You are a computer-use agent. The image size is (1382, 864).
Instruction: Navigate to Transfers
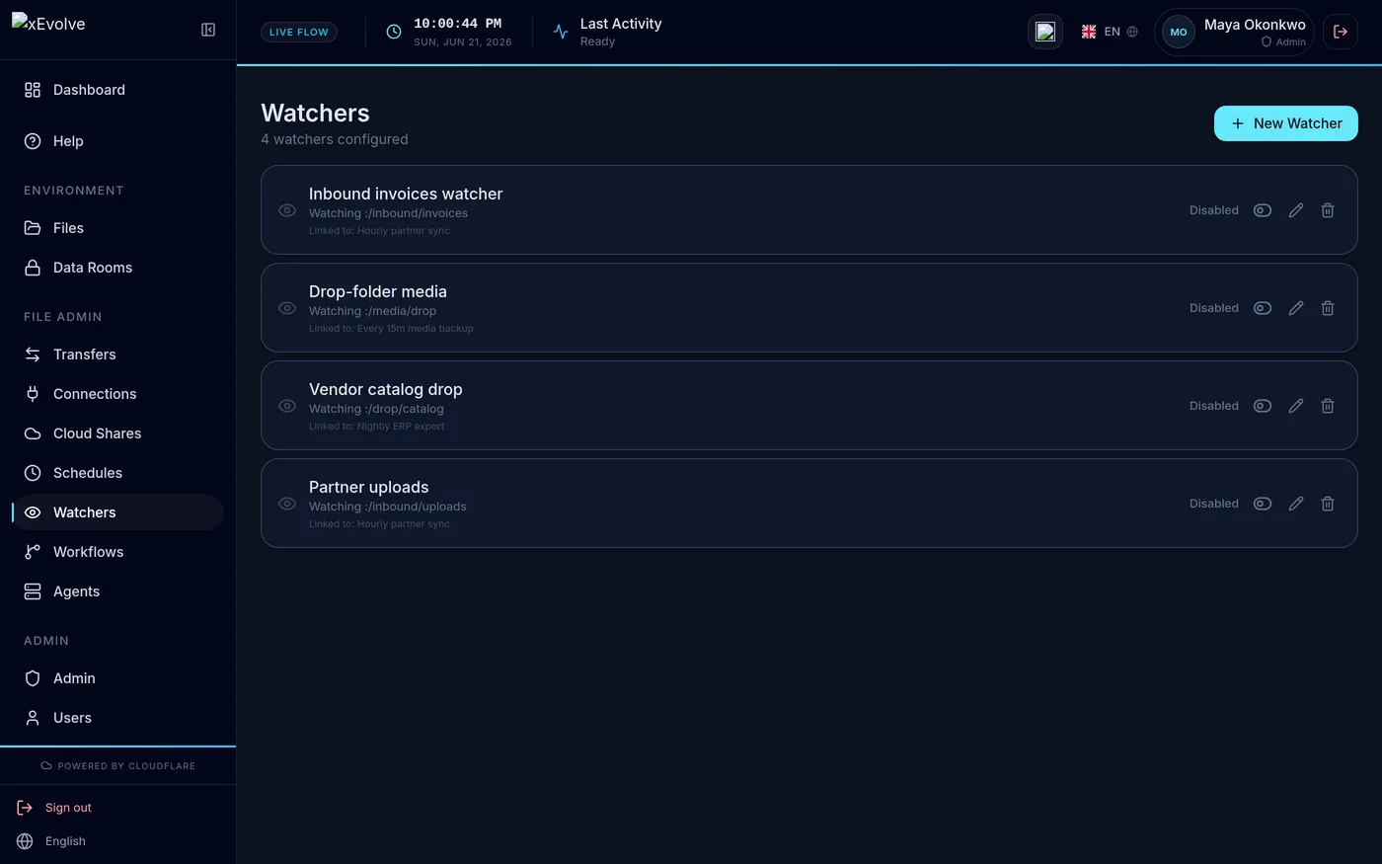[x=117, y=354]
